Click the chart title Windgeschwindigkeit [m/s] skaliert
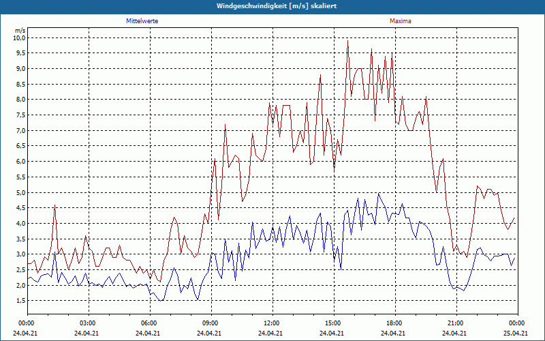This screenshot has height=341, width=545. 277,6
